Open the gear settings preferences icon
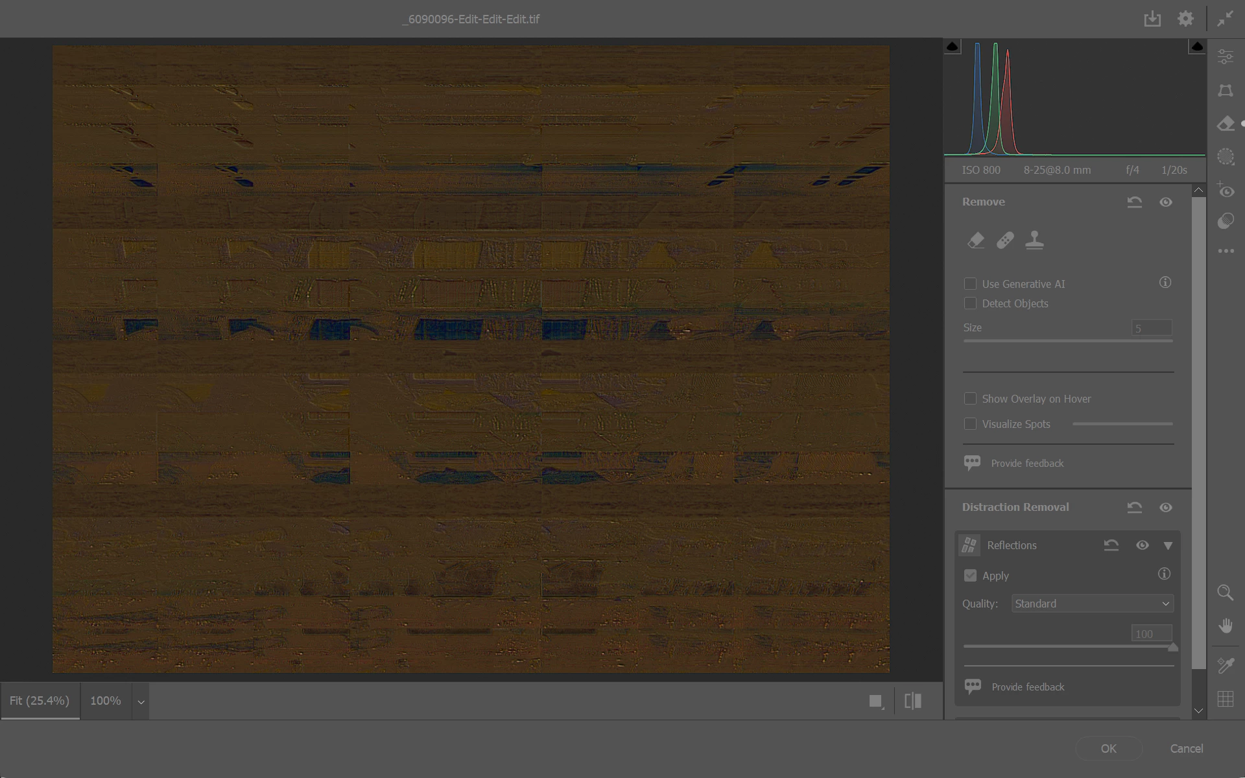1245x778 pixels. [1185, 19]
